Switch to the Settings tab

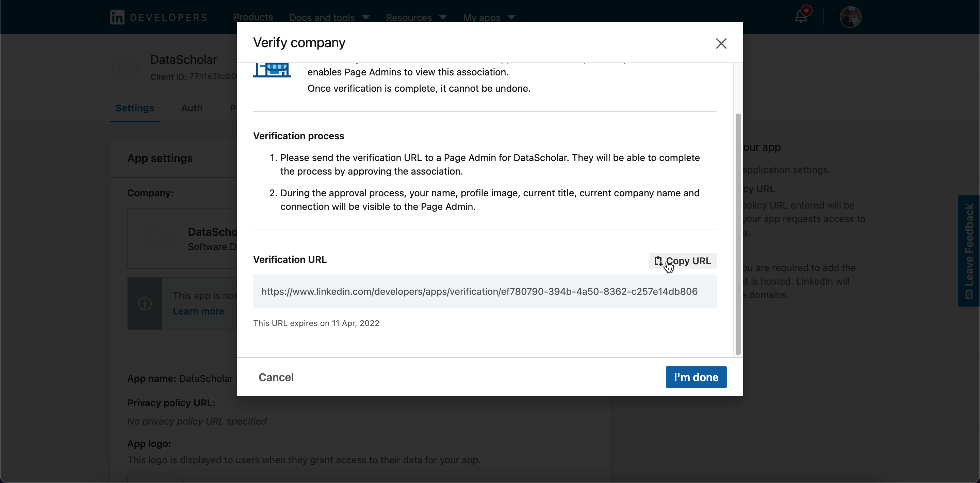pos(135,108)
